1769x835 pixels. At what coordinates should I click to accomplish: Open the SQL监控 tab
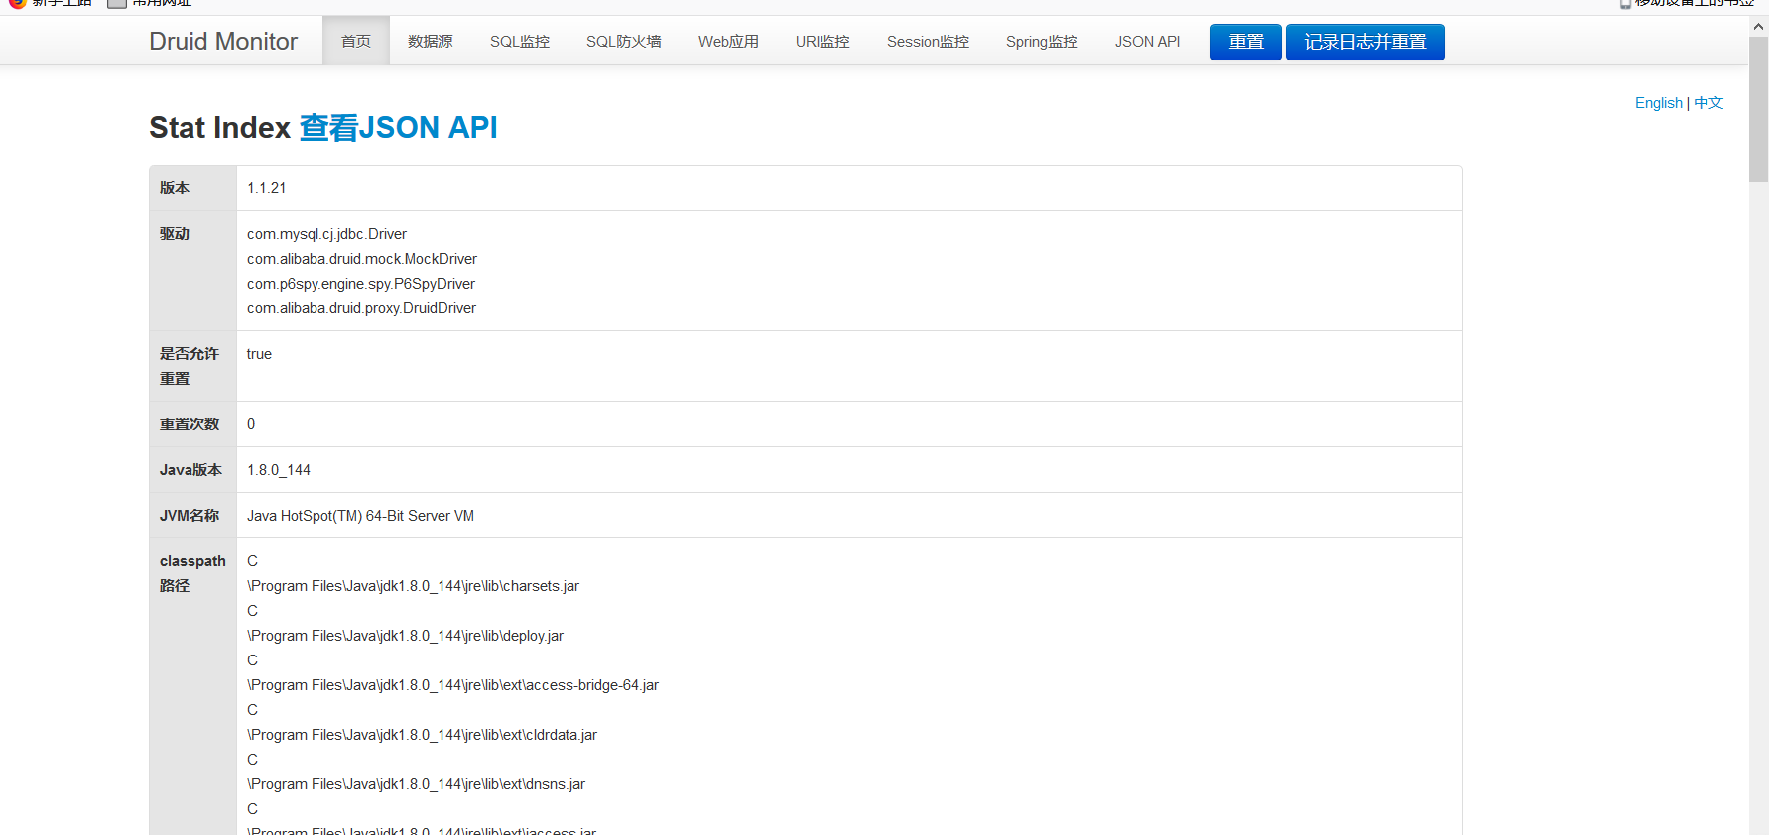coord(520,41)
